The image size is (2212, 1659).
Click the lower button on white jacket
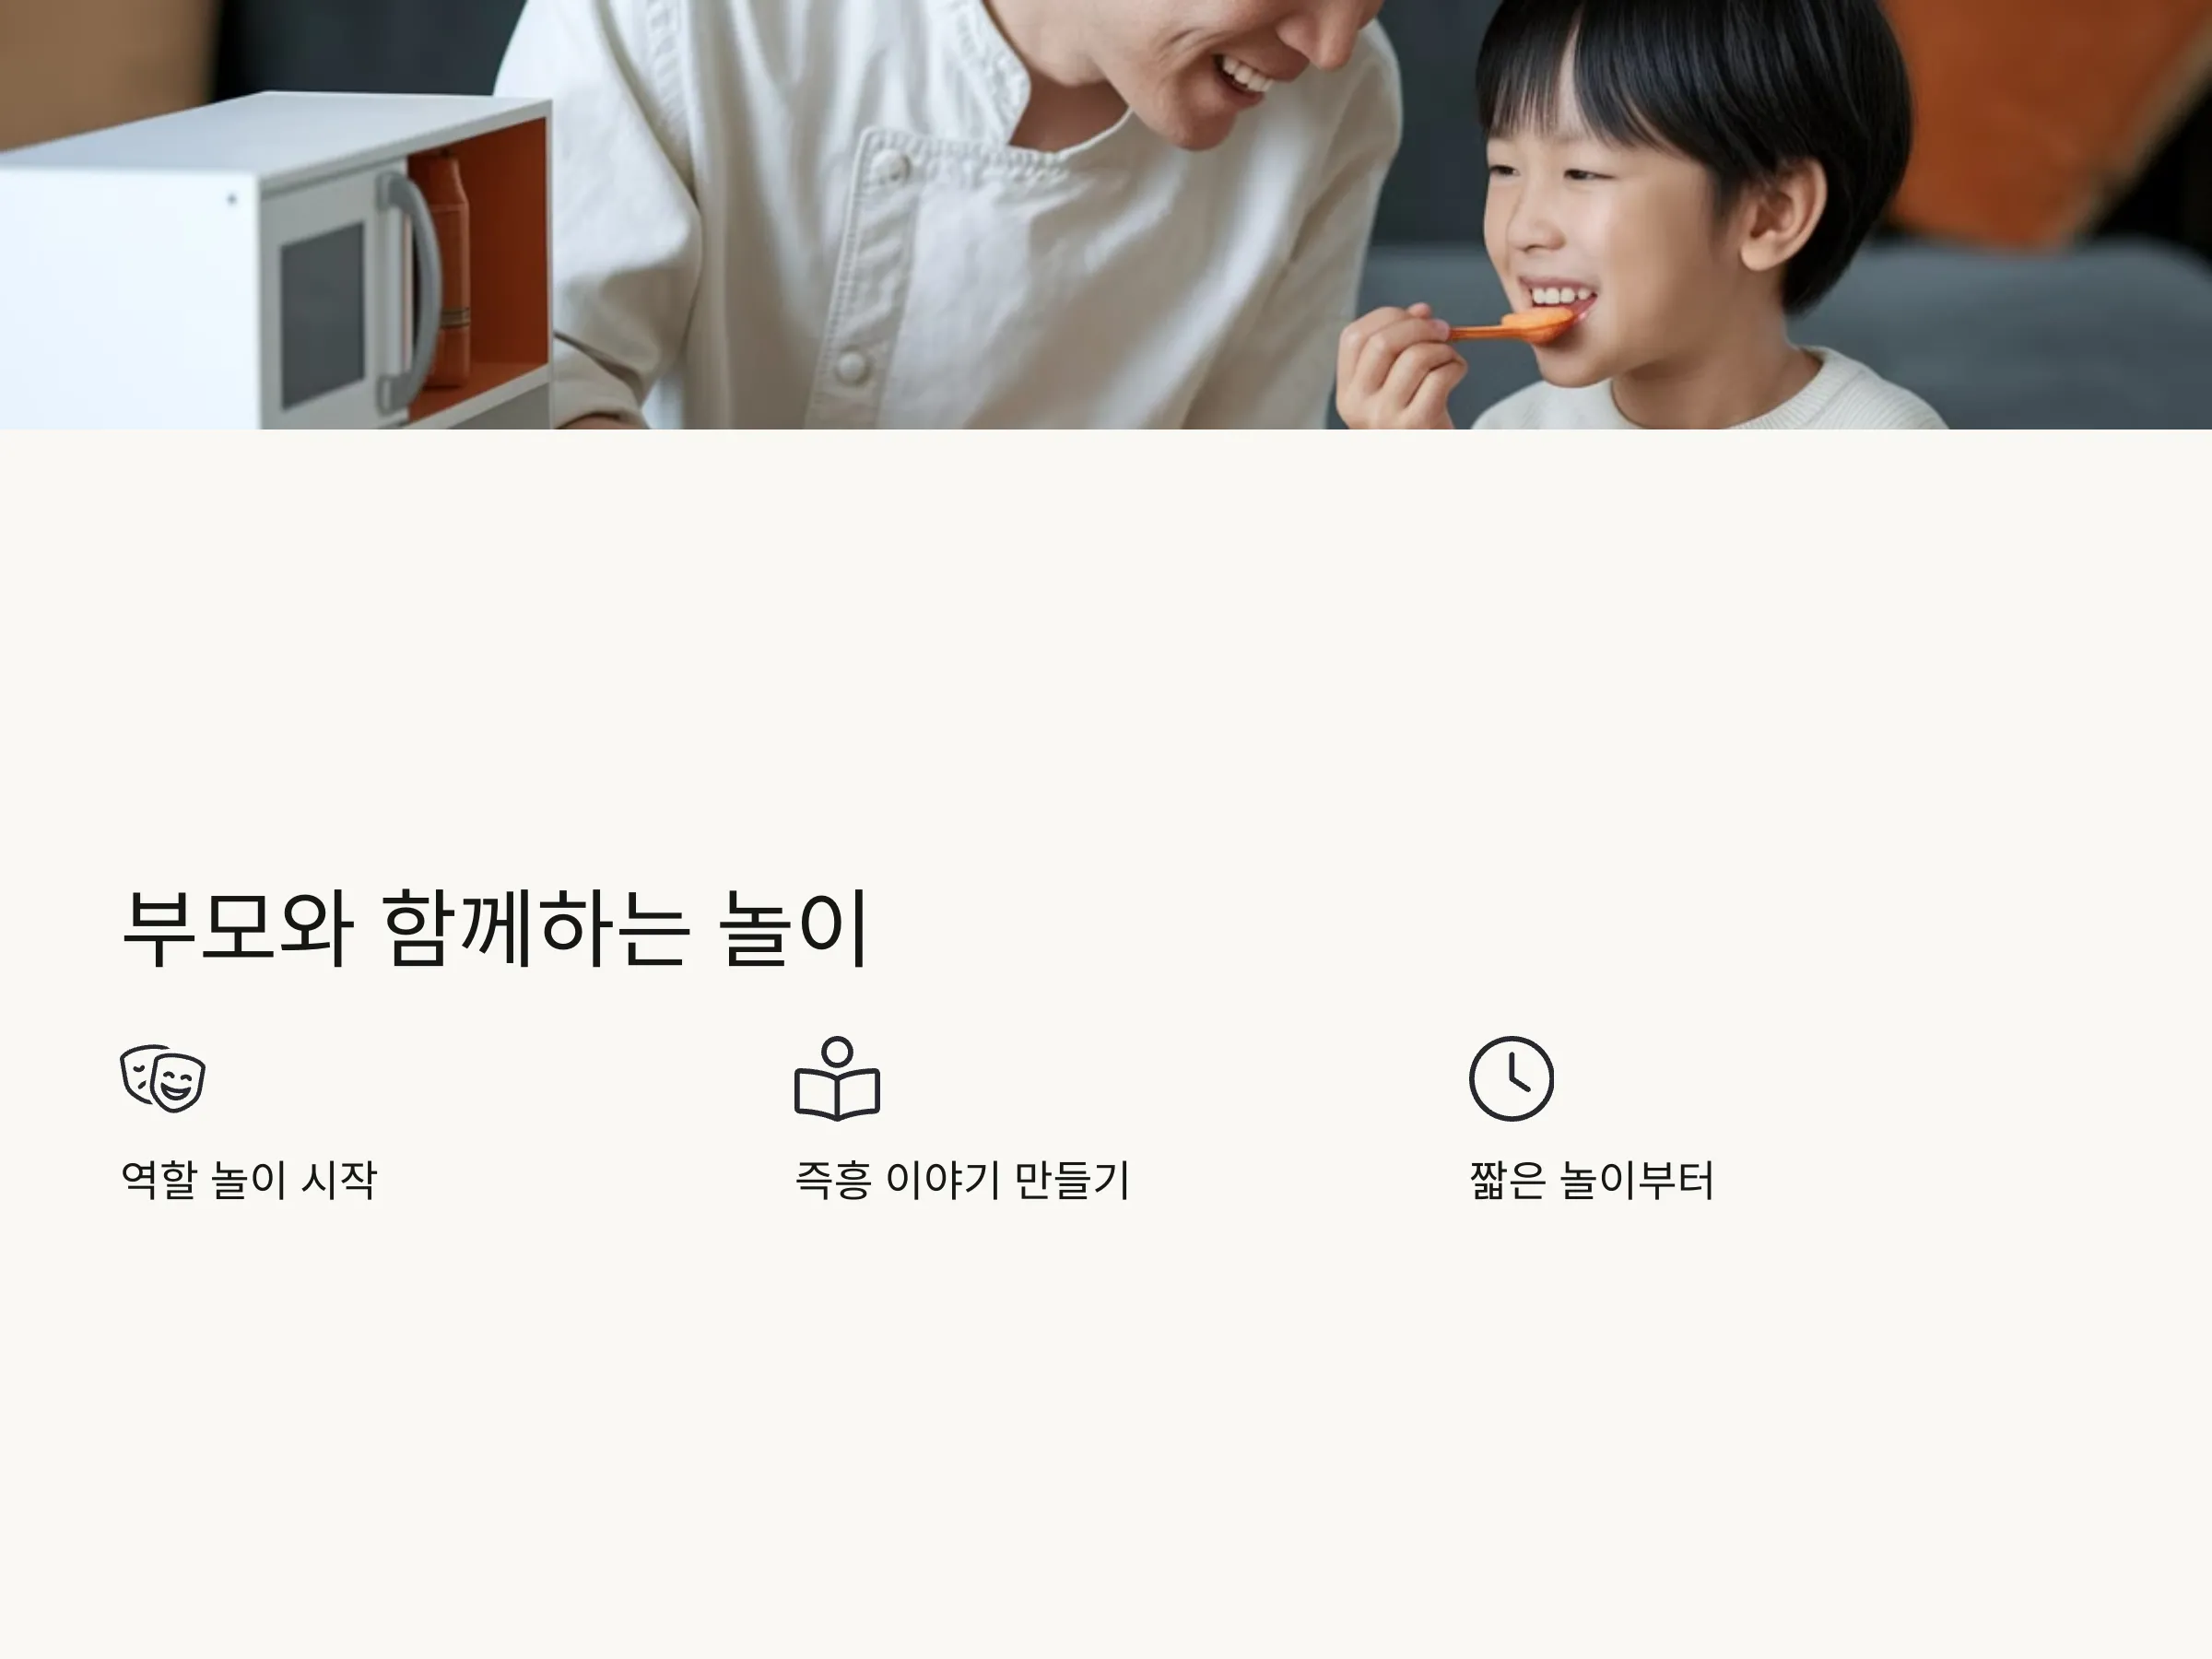[x=853, y=365]
